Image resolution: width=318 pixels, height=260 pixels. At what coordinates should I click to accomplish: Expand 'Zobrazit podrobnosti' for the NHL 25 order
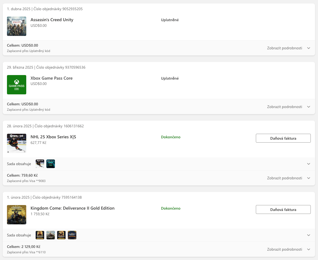tap(289, 178)
